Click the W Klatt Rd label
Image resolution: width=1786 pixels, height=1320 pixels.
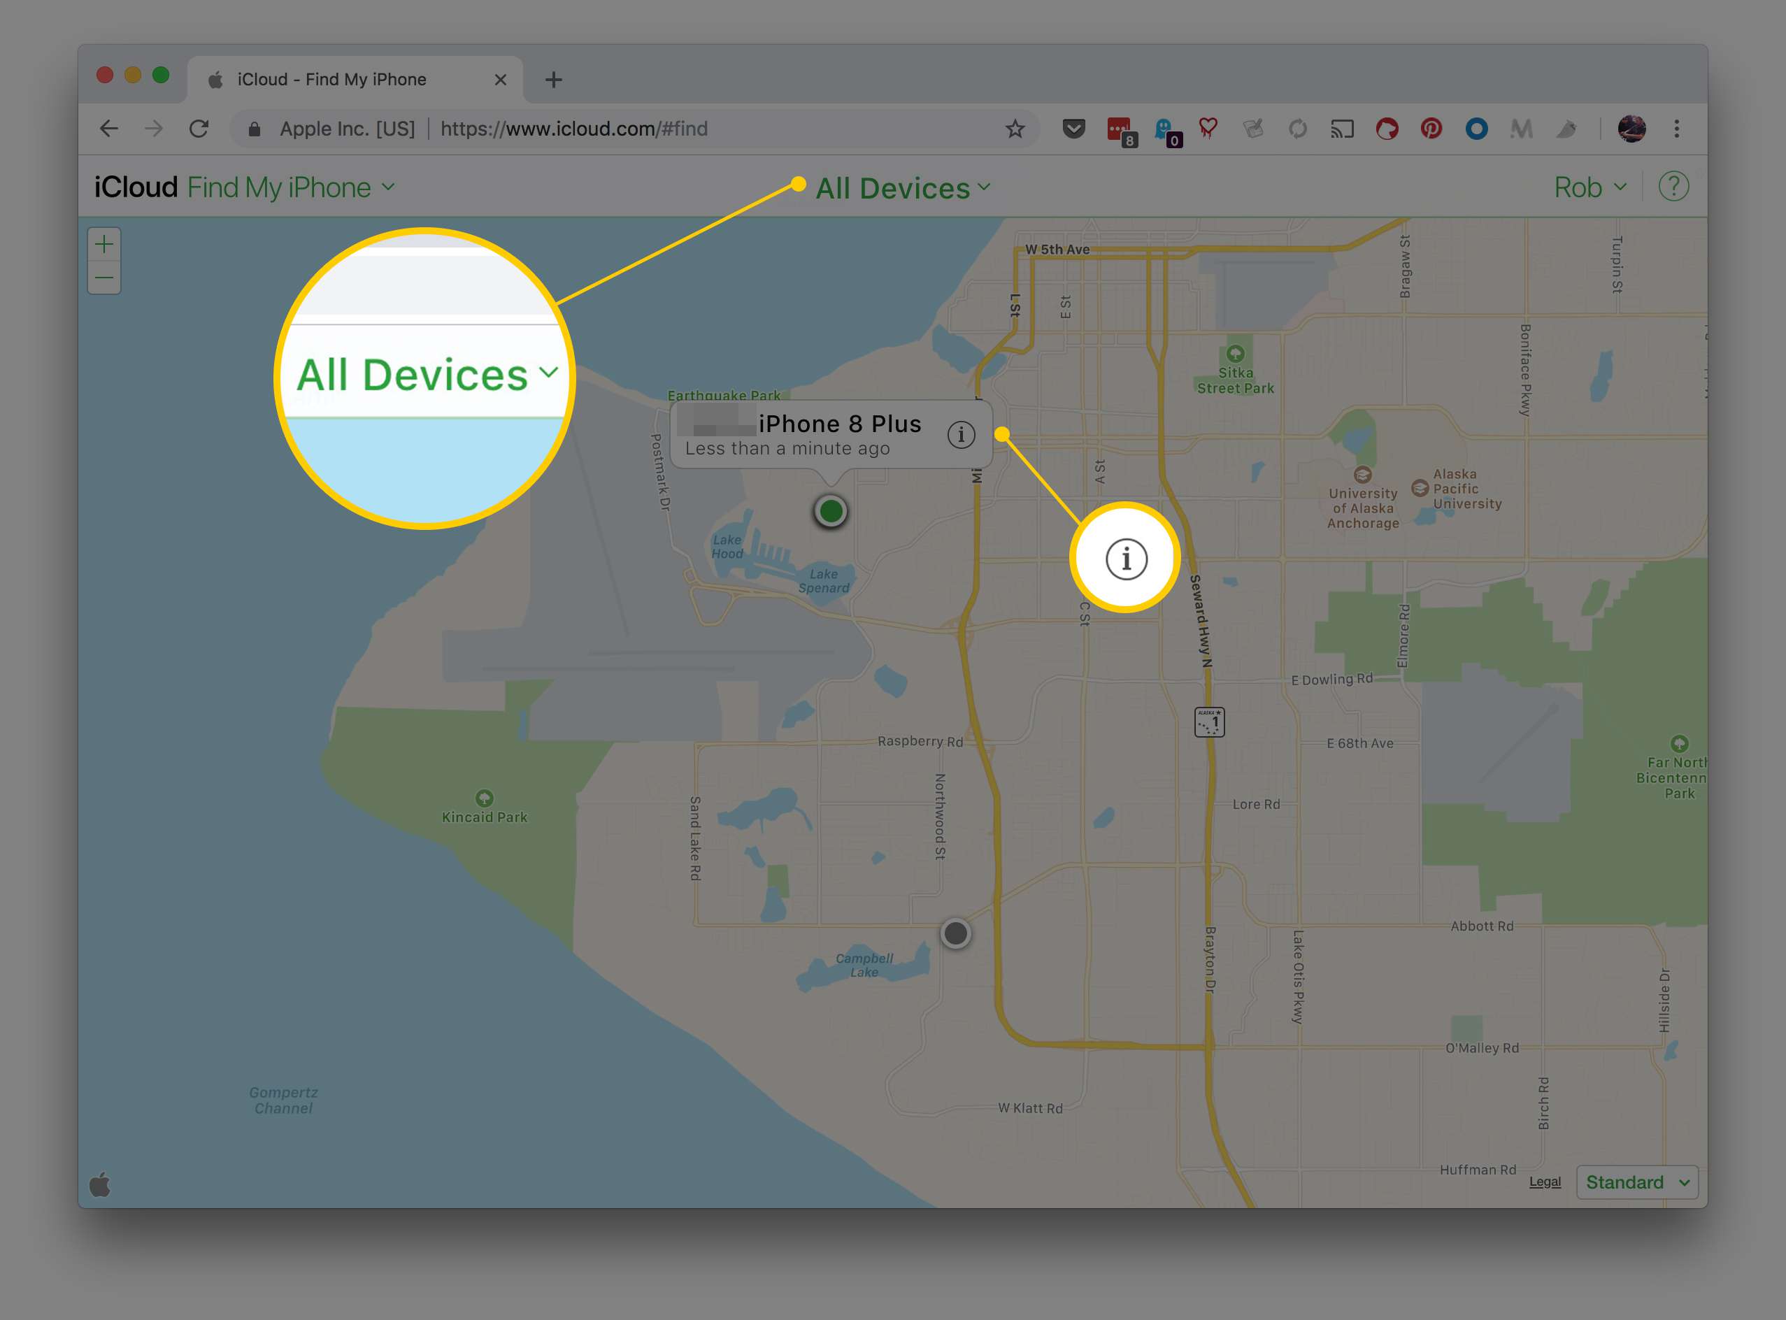click(1030, 1108)
